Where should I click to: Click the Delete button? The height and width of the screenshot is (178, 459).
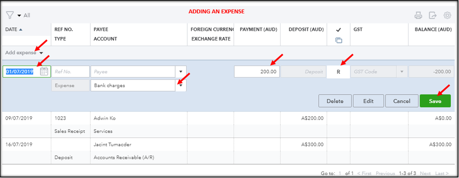[335, 101]
